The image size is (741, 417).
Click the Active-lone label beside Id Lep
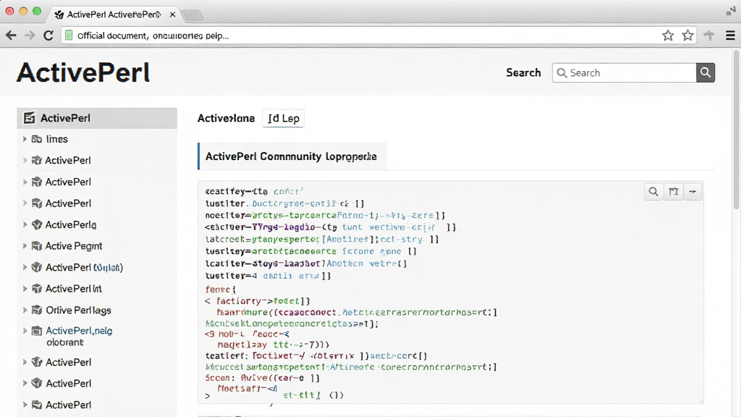(x=226, y=118)
